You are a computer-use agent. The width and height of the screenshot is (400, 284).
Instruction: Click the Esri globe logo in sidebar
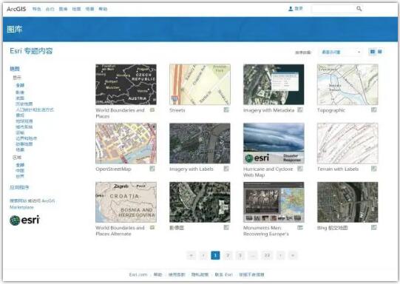tap(15, 220)
